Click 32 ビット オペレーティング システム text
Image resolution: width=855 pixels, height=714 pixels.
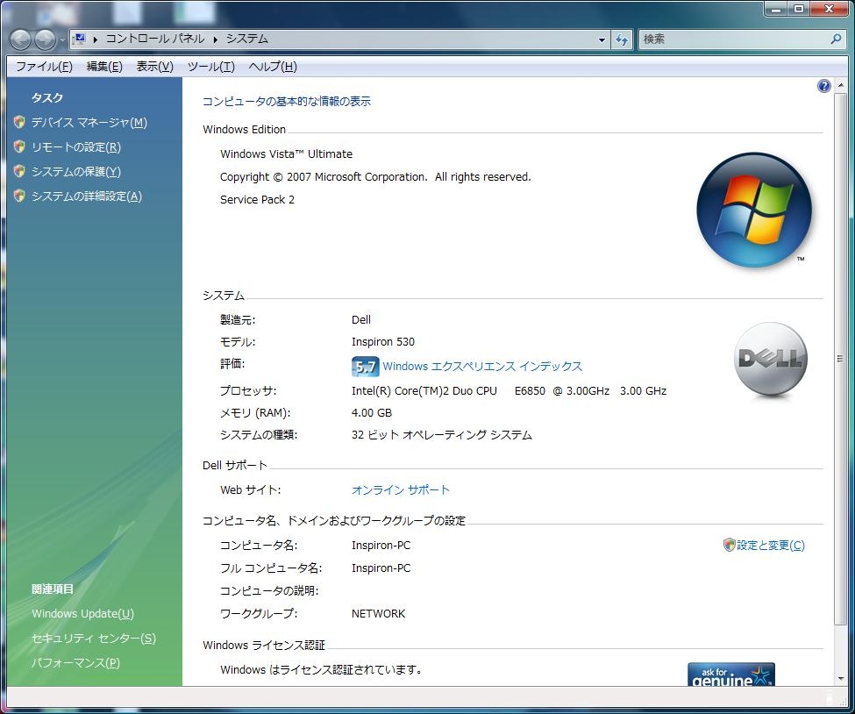pos(442,435)
